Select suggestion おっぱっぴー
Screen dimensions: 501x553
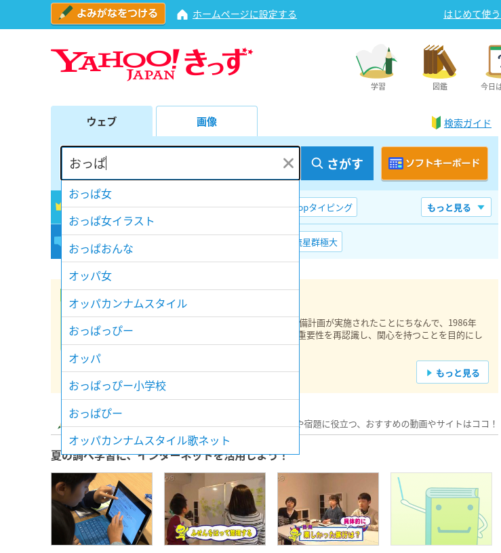[x=180, y=331]
